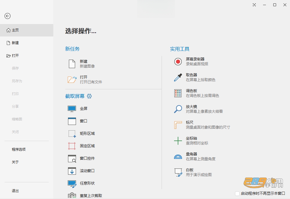This screenshot has width=290, height=199.
Task: Click the 任意形状 label
Action: 87,183
